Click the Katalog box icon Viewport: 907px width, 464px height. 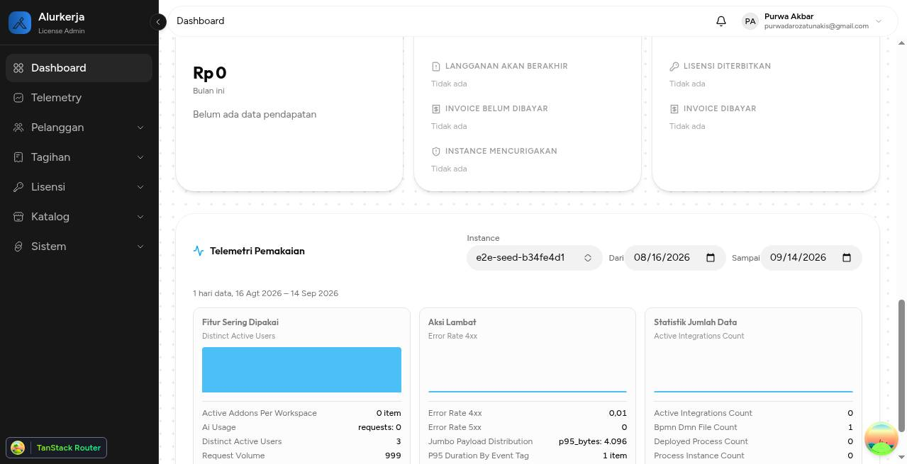click(18, 217)
